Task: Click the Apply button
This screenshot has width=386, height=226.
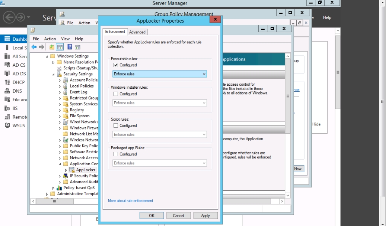Action: pyautogui.click(x=205, y=216)
